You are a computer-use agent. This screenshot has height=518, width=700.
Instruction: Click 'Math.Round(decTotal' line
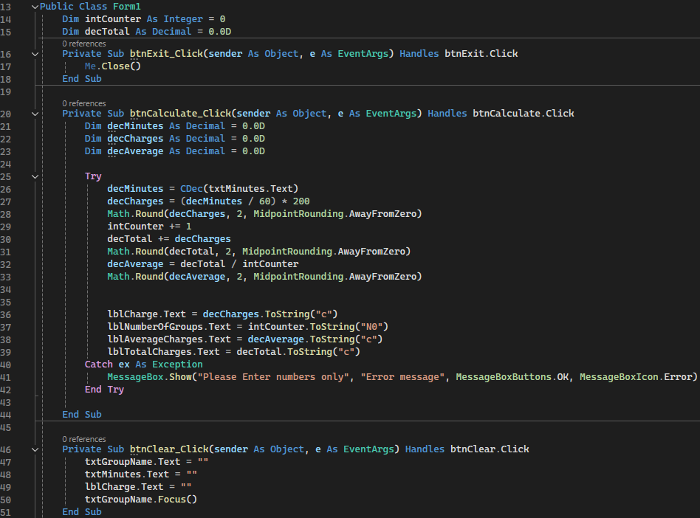click(259, 252)
